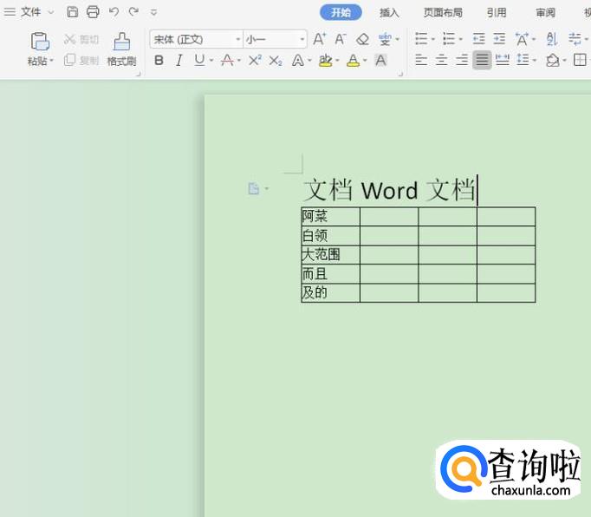591x517 pixels.
Task: Click the 复制 copy button
Action: (81, 60)
